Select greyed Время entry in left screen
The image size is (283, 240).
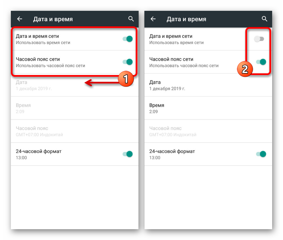[x=75, y=108]
